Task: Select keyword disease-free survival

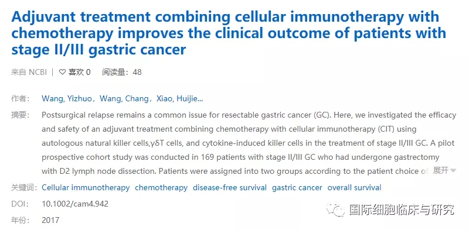Action: point(230,188)
